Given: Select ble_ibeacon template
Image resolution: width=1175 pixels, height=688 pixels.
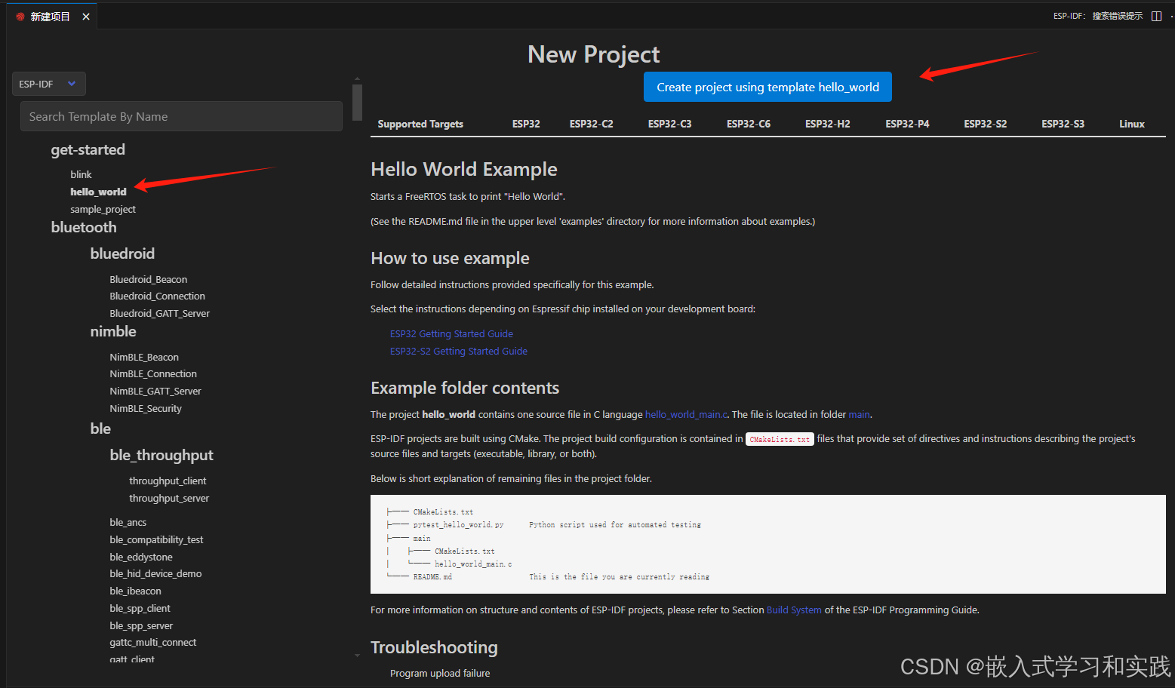Looking at the screenshot, I should click(135, 591).
